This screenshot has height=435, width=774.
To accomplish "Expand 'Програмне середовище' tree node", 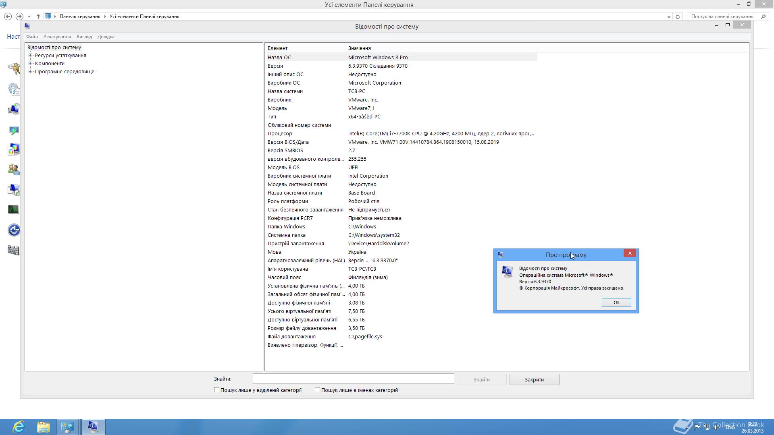I will coord(30,72).
